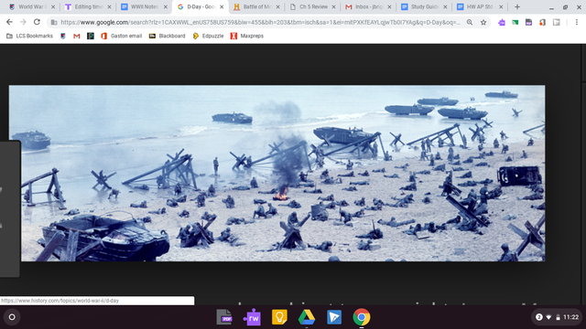Launch the PDF app from shelf
This screenshot has height=329, width=586.
coord(224,317)
